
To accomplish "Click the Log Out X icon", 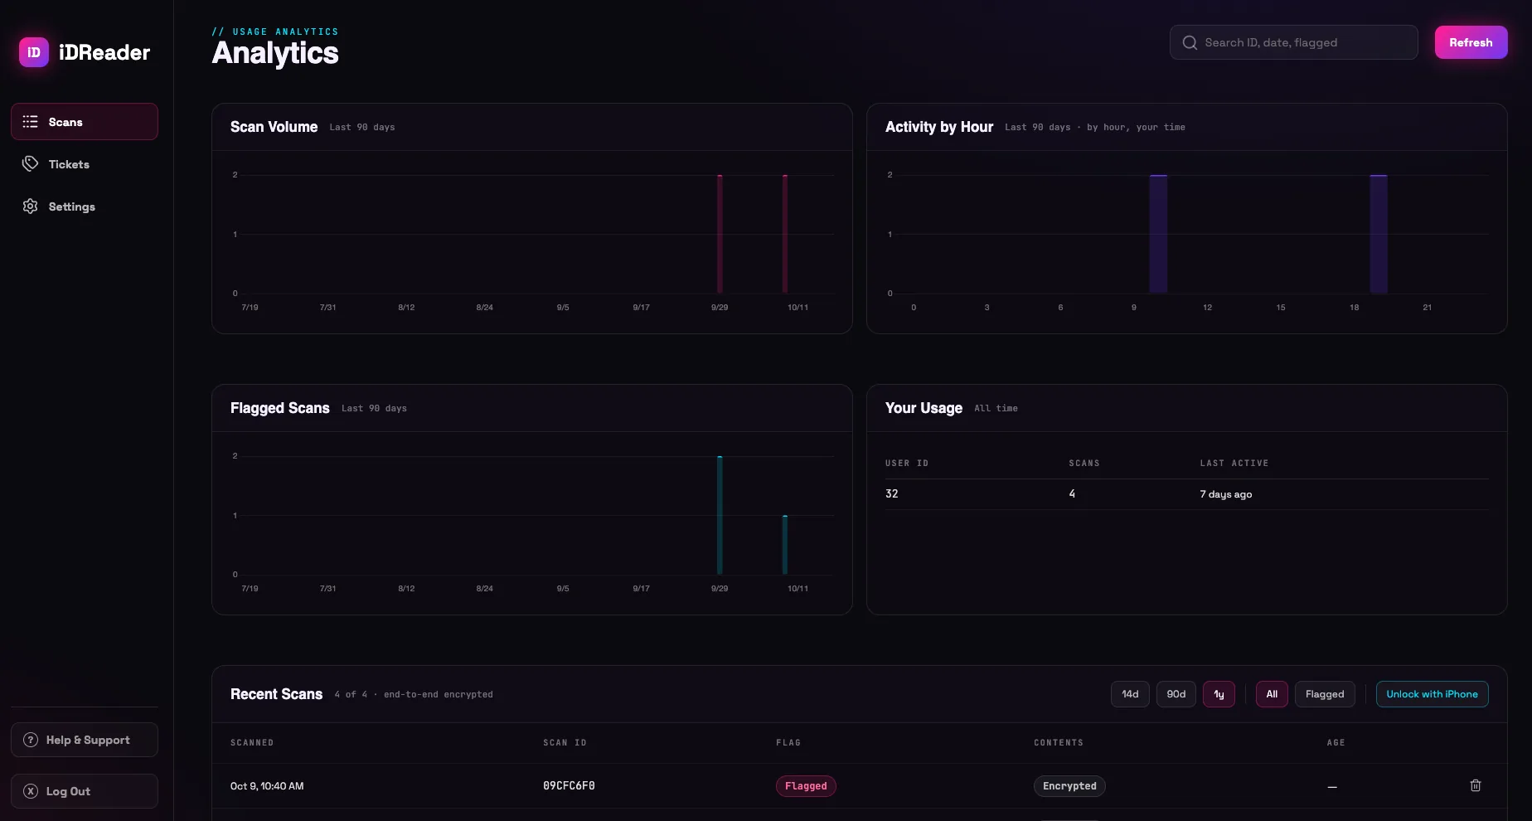I will (31, 791).
